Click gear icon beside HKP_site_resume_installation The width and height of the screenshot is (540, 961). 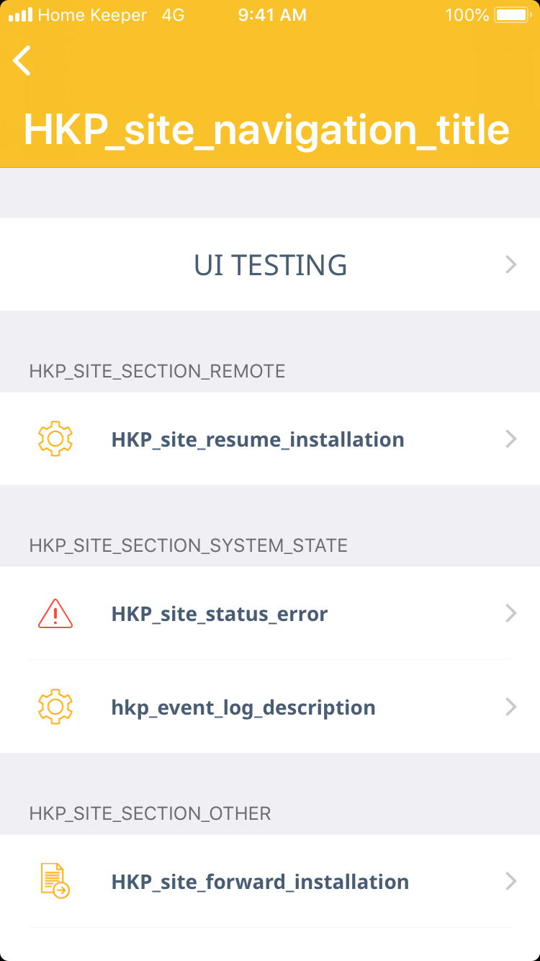point(55,439)
